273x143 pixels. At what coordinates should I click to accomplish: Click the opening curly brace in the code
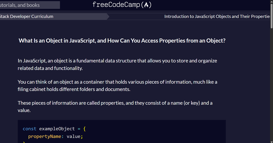coord(84,129)
